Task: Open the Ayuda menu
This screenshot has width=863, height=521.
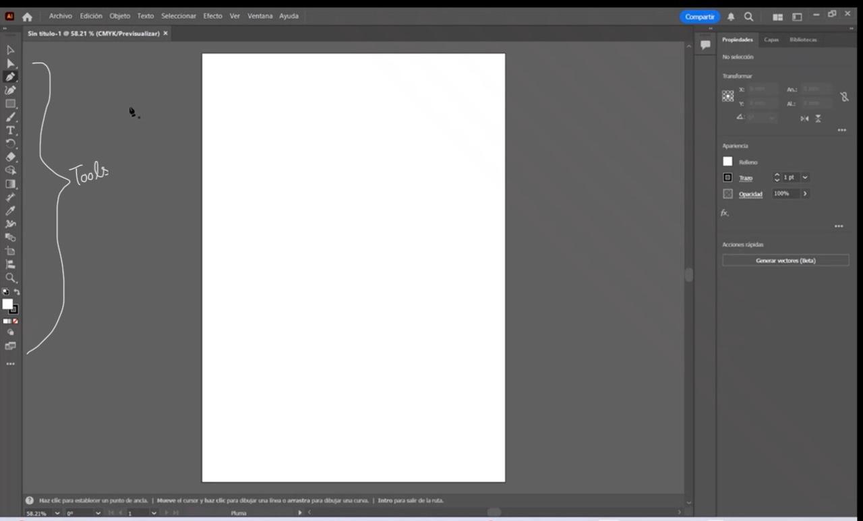Action: [x=289, y=16]
